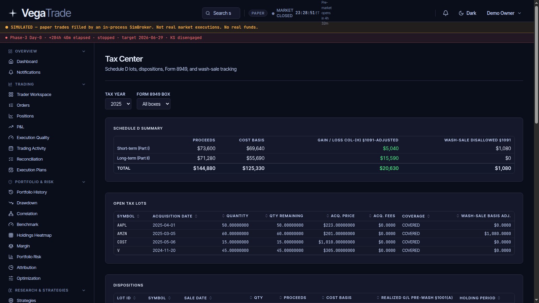Open Reconciliation from sidebar
This screenshot has width=539, height=303.
pos(30,159)
